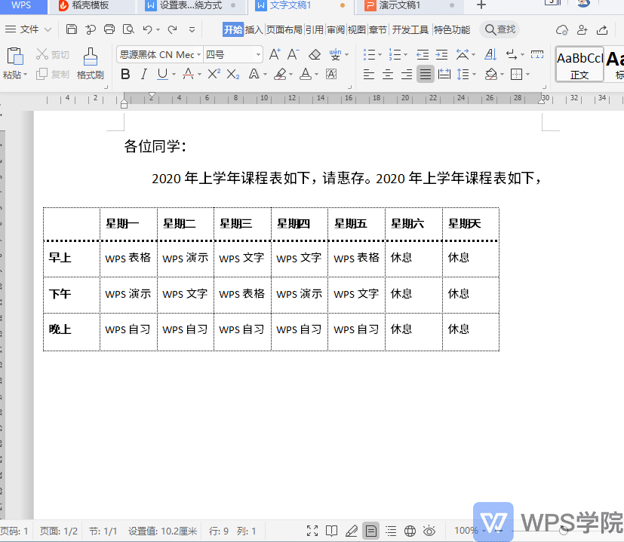This screenshot has height=542, width=624.
Task: Click the sort icon in the paragraph group
Action: point(490,54)
